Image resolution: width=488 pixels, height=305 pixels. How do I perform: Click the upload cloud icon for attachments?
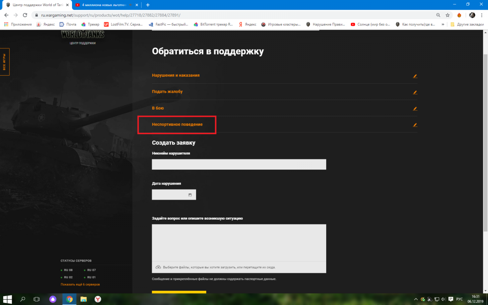click(x=158, y=267)
